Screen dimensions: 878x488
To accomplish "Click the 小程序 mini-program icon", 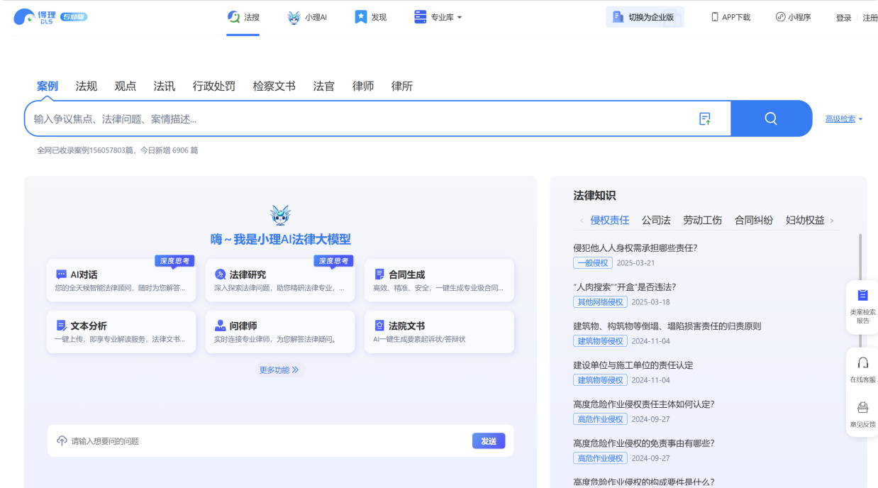I will 778,16.
